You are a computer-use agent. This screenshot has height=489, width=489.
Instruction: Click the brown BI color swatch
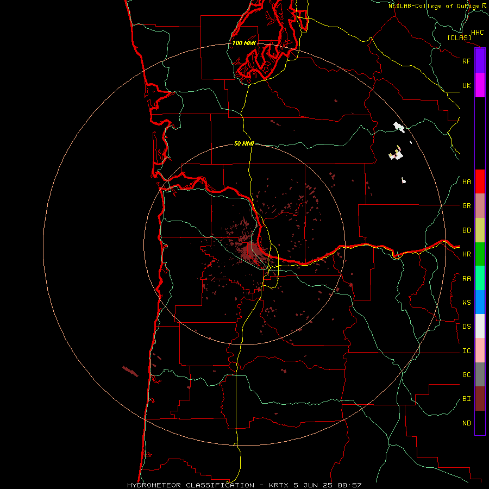(x=480, y=399)
